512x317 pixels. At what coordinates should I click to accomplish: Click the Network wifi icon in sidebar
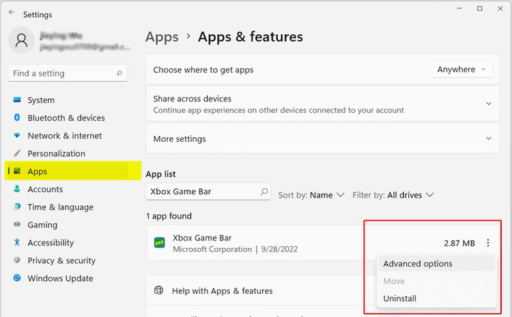(x=17, y=136)
